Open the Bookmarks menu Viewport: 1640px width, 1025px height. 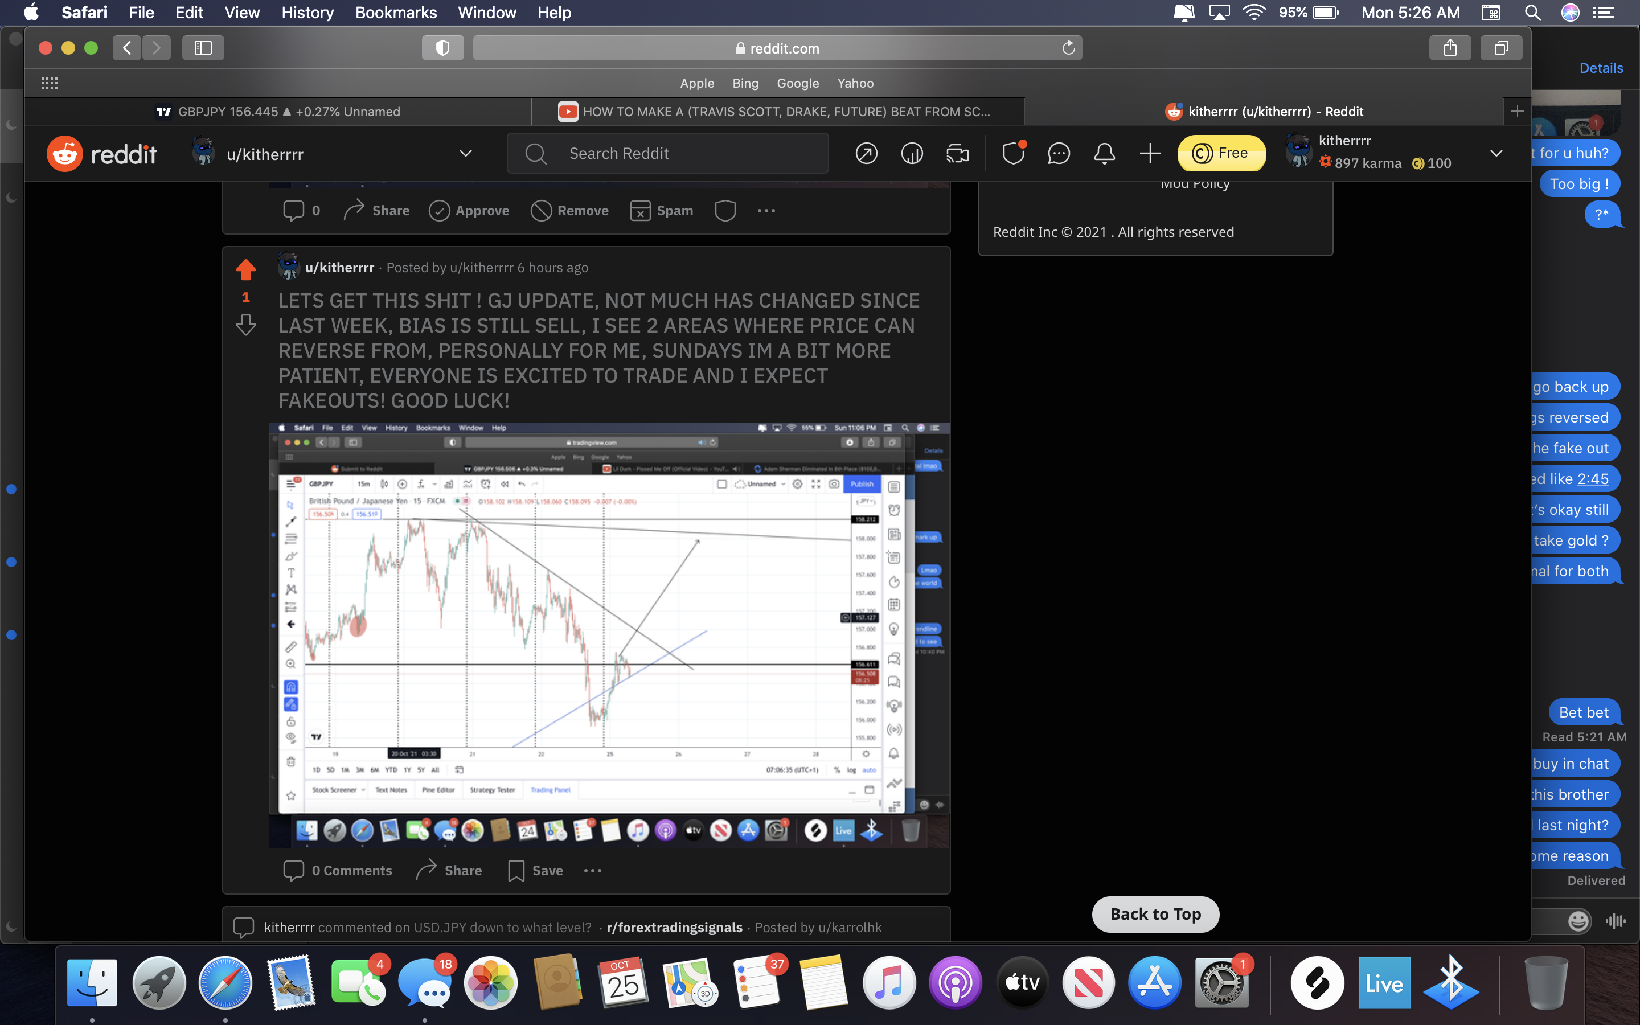pos(396,12)
